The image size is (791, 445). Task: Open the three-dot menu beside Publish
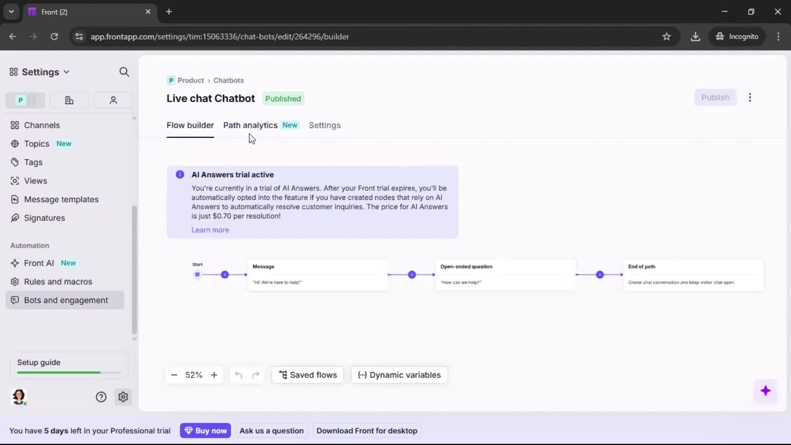[x=750, y=98]
